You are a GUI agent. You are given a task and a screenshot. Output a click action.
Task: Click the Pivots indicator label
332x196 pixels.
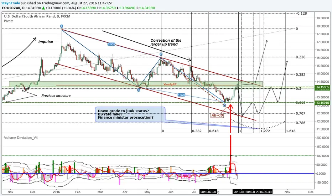[9, 21]
